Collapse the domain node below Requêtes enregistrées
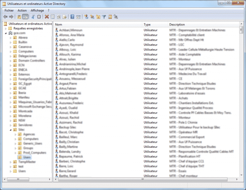The width and height of the screenshot is (246, 190). 6,33
